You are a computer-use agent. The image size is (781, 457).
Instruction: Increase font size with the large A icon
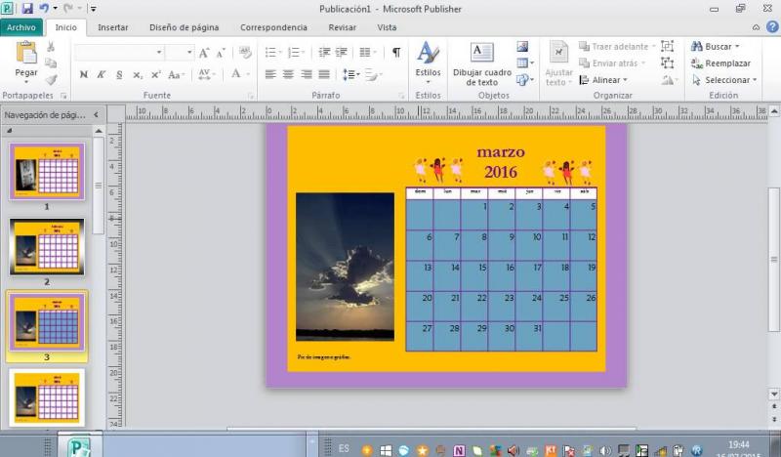pyautogui.click(x=204, y=53)
